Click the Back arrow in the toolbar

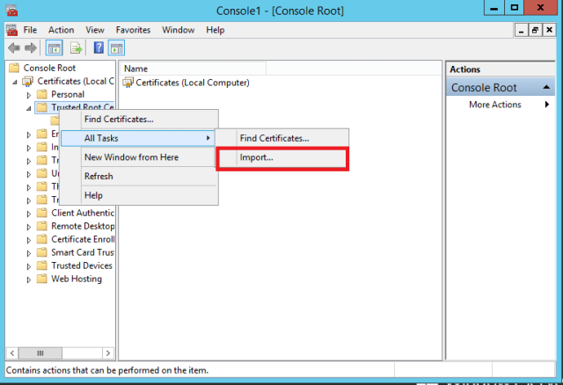pos(12,47)
